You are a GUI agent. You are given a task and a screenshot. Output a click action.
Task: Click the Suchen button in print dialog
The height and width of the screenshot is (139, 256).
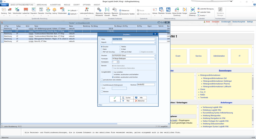[127, 98]
